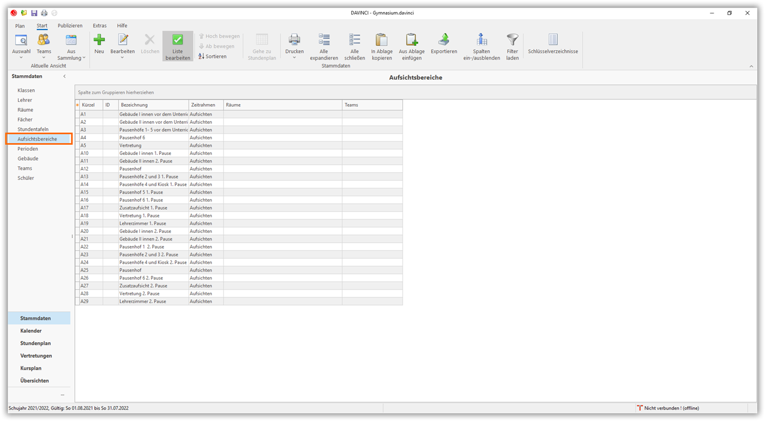Open Filter laden funnel icon
Screen dimensions: 765x421
(x=512, y=40)
